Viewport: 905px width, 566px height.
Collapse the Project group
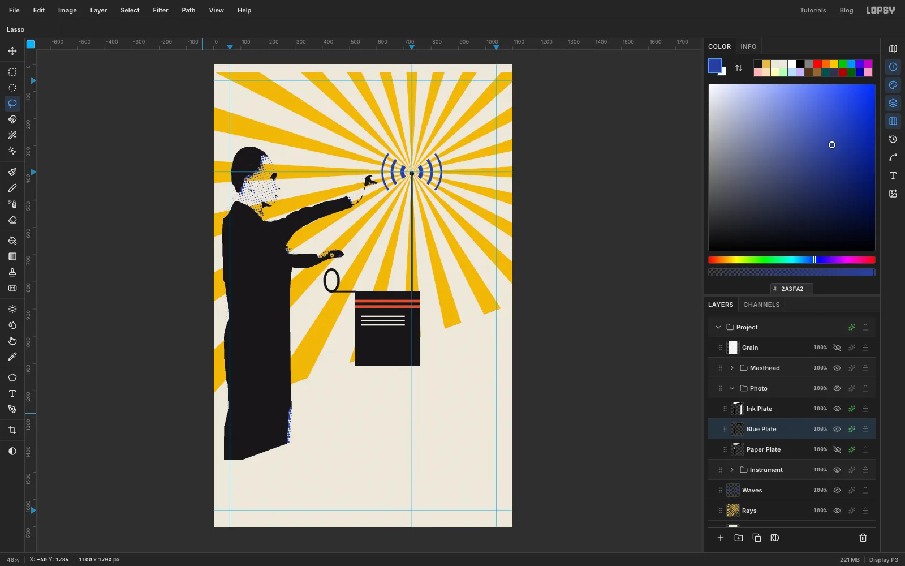pyautogui.click(x=718, y=327)
